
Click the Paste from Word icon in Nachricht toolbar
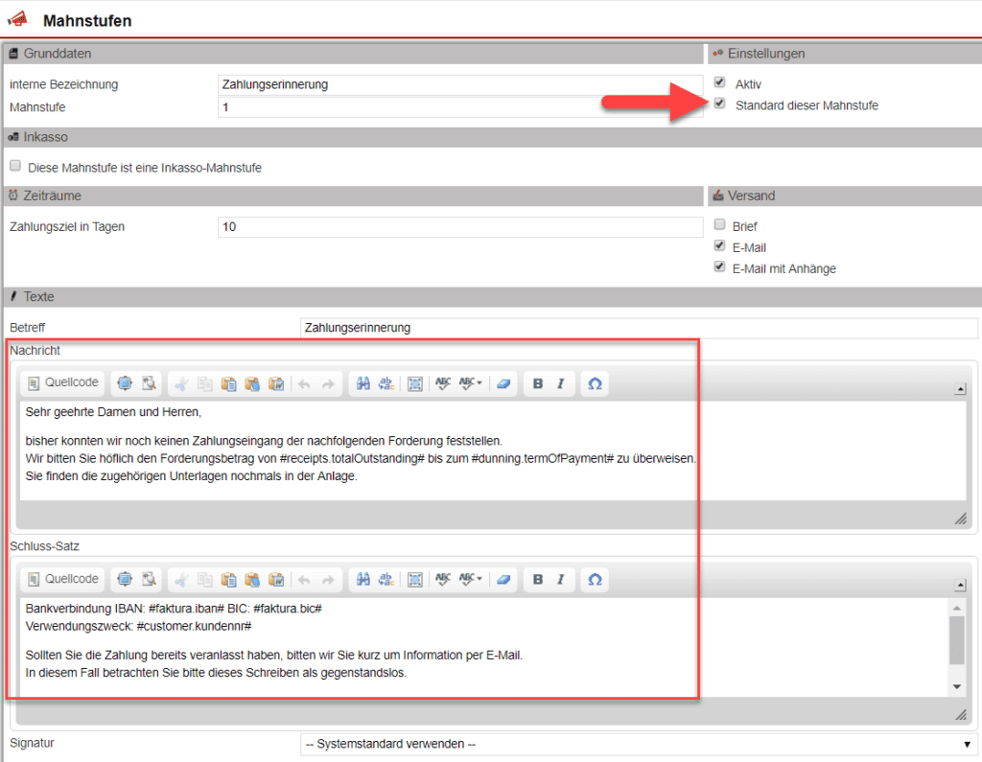275,383
